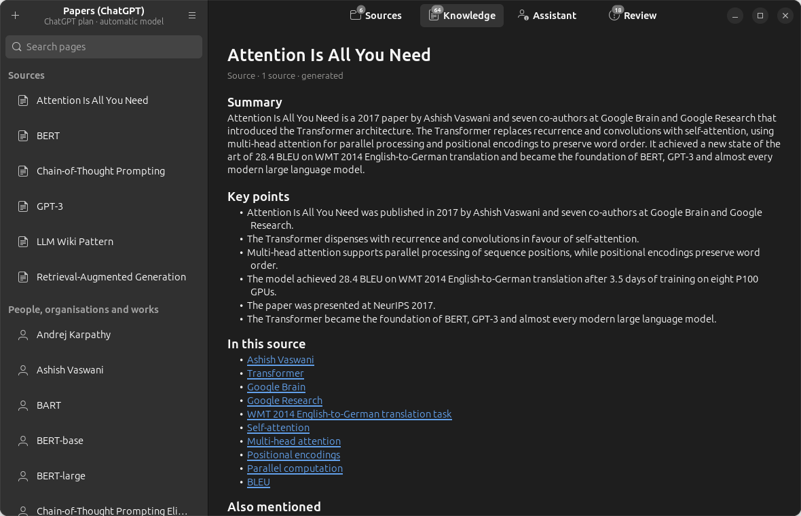Viewport: 801px width, 516px height.
Task: Click person icon beside BERT-base
Action: [x=23, y=441]
